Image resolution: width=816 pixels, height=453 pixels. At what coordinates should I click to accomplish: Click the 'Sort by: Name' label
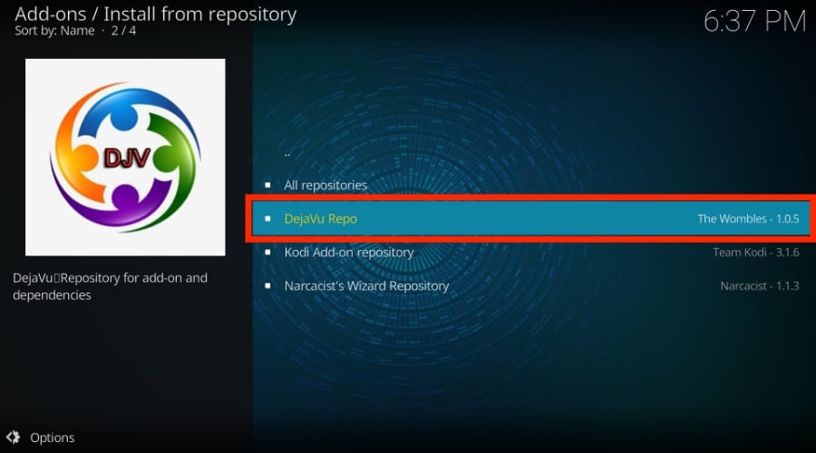click(x=54, y=31)
